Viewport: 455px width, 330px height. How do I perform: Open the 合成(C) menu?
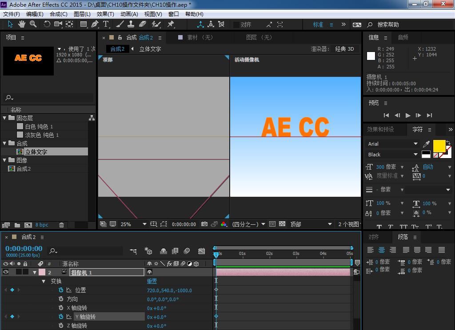pyautogui.click(x=59, y=14)
